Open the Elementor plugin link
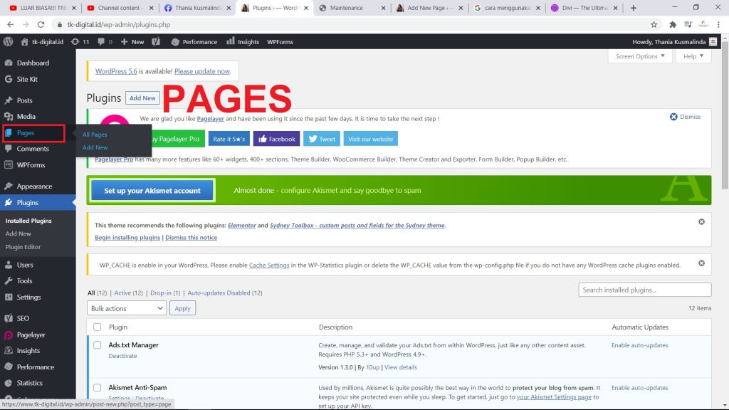This screenshot has height=410, width=729. (242, 226)
